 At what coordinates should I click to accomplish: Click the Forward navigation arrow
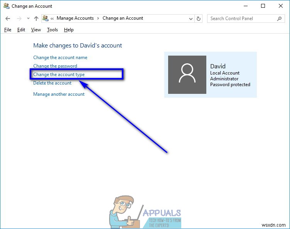tap(19, 19)
